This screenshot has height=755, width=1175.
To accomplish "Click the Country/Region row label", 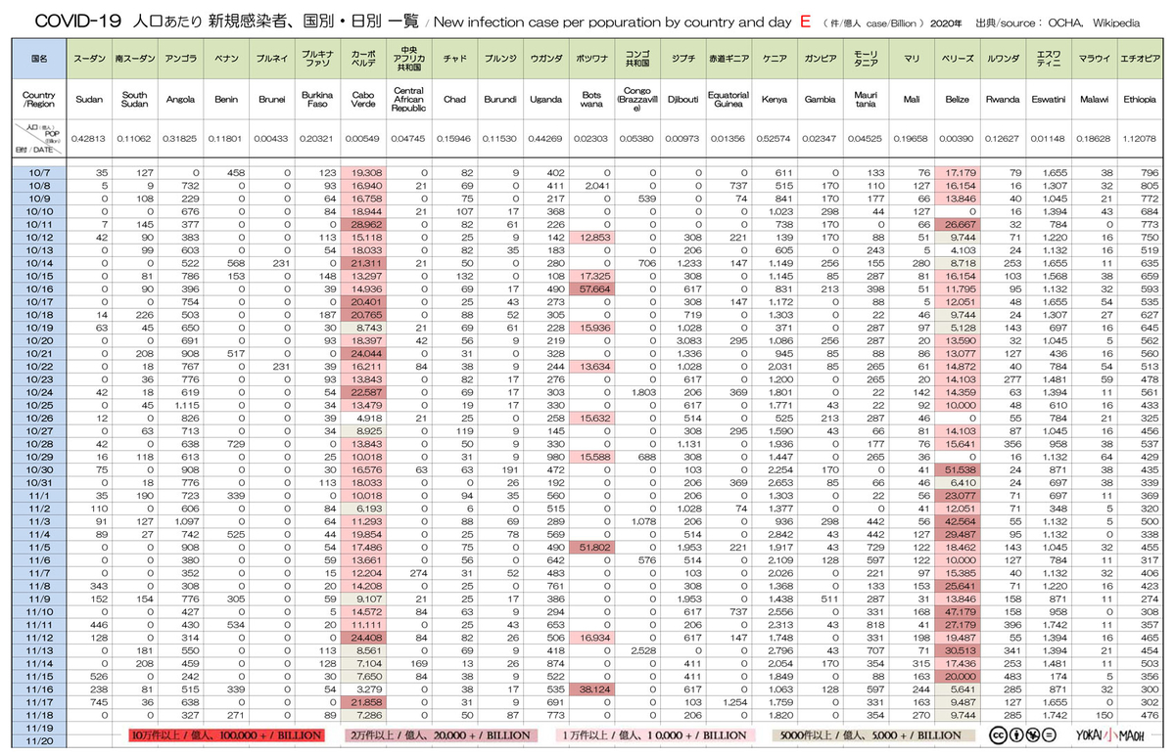I will 39,100.
